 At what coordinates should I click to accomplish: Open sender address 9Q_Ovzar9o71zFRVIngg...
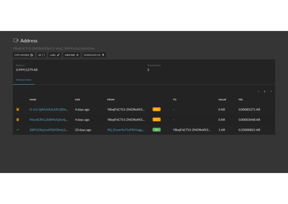click(126, 130)
